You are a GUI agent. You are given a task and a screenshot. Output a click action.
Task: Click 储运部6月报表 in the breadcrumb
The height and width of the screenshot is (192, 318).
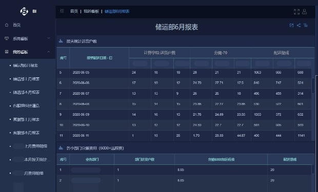tap(117, 11)
